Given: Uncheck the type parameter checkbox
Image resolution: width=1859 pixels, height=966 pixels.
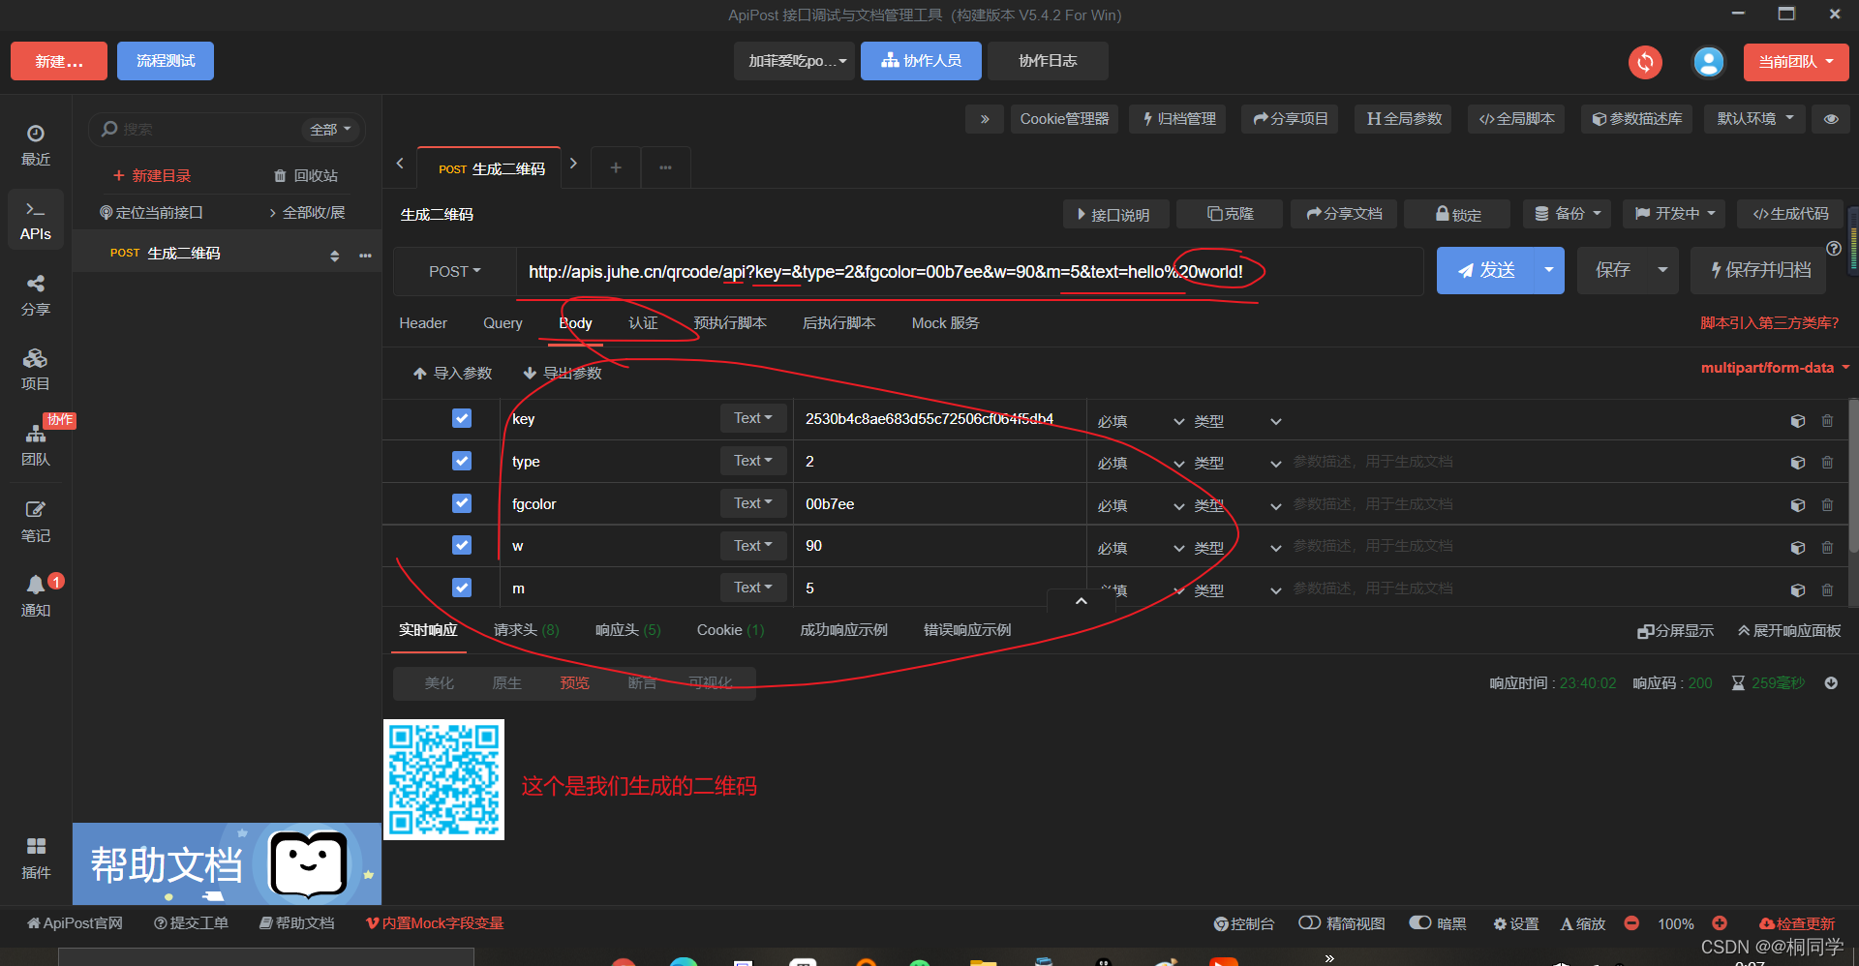Looking at the screenshot, I should point(462,461).
